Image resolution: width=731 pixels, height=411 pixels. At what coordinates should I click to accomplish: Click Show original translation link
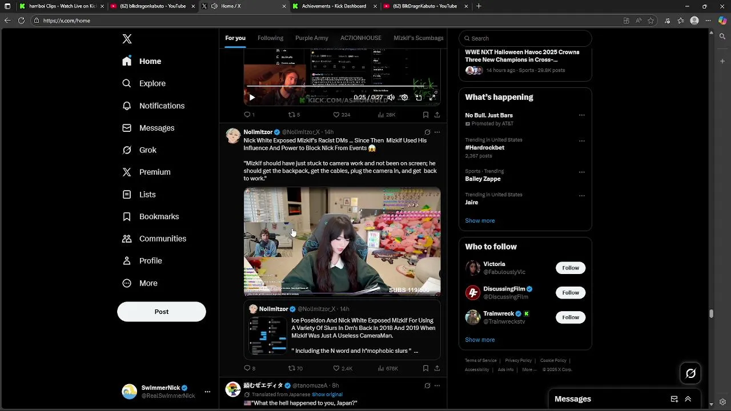(327, 394)
